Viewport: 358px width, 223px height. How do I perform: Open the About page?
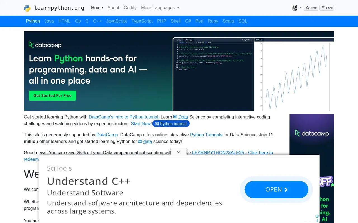pos(113,8)
